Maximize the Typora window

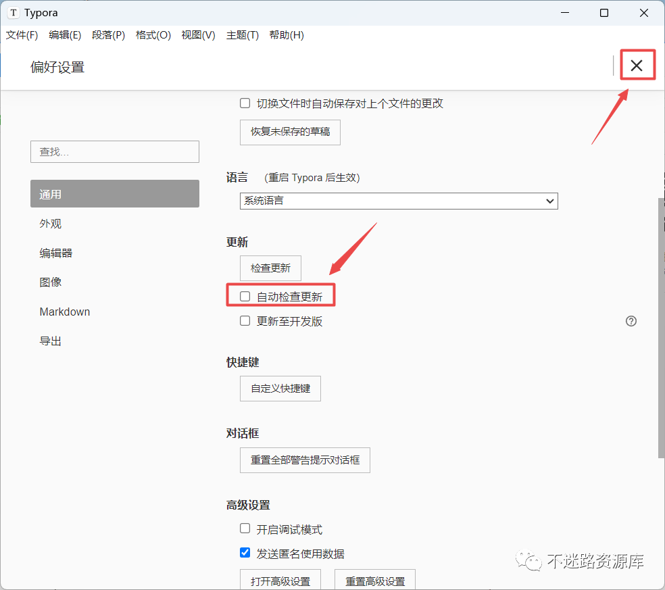(604, 13)
